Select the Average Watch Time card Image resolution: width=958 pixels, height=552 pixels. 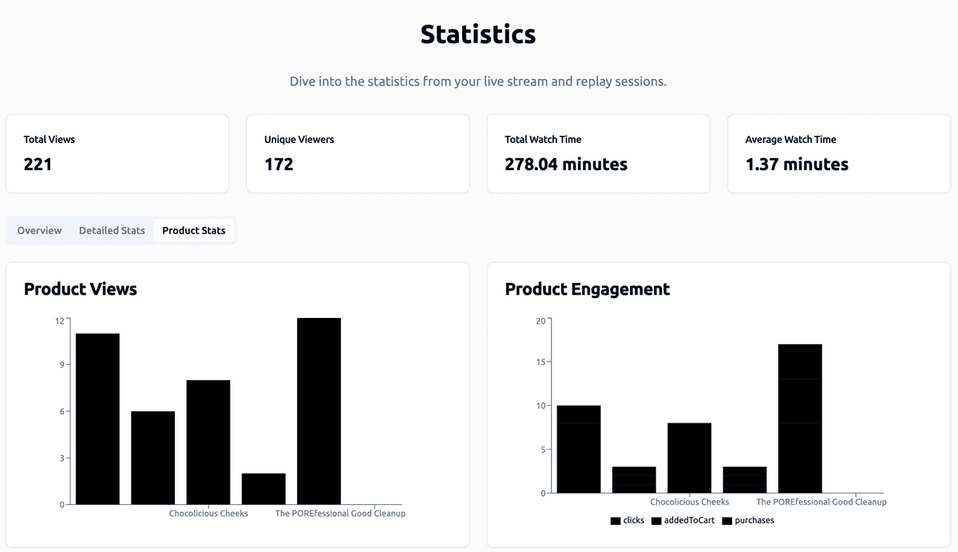[838, 153]
